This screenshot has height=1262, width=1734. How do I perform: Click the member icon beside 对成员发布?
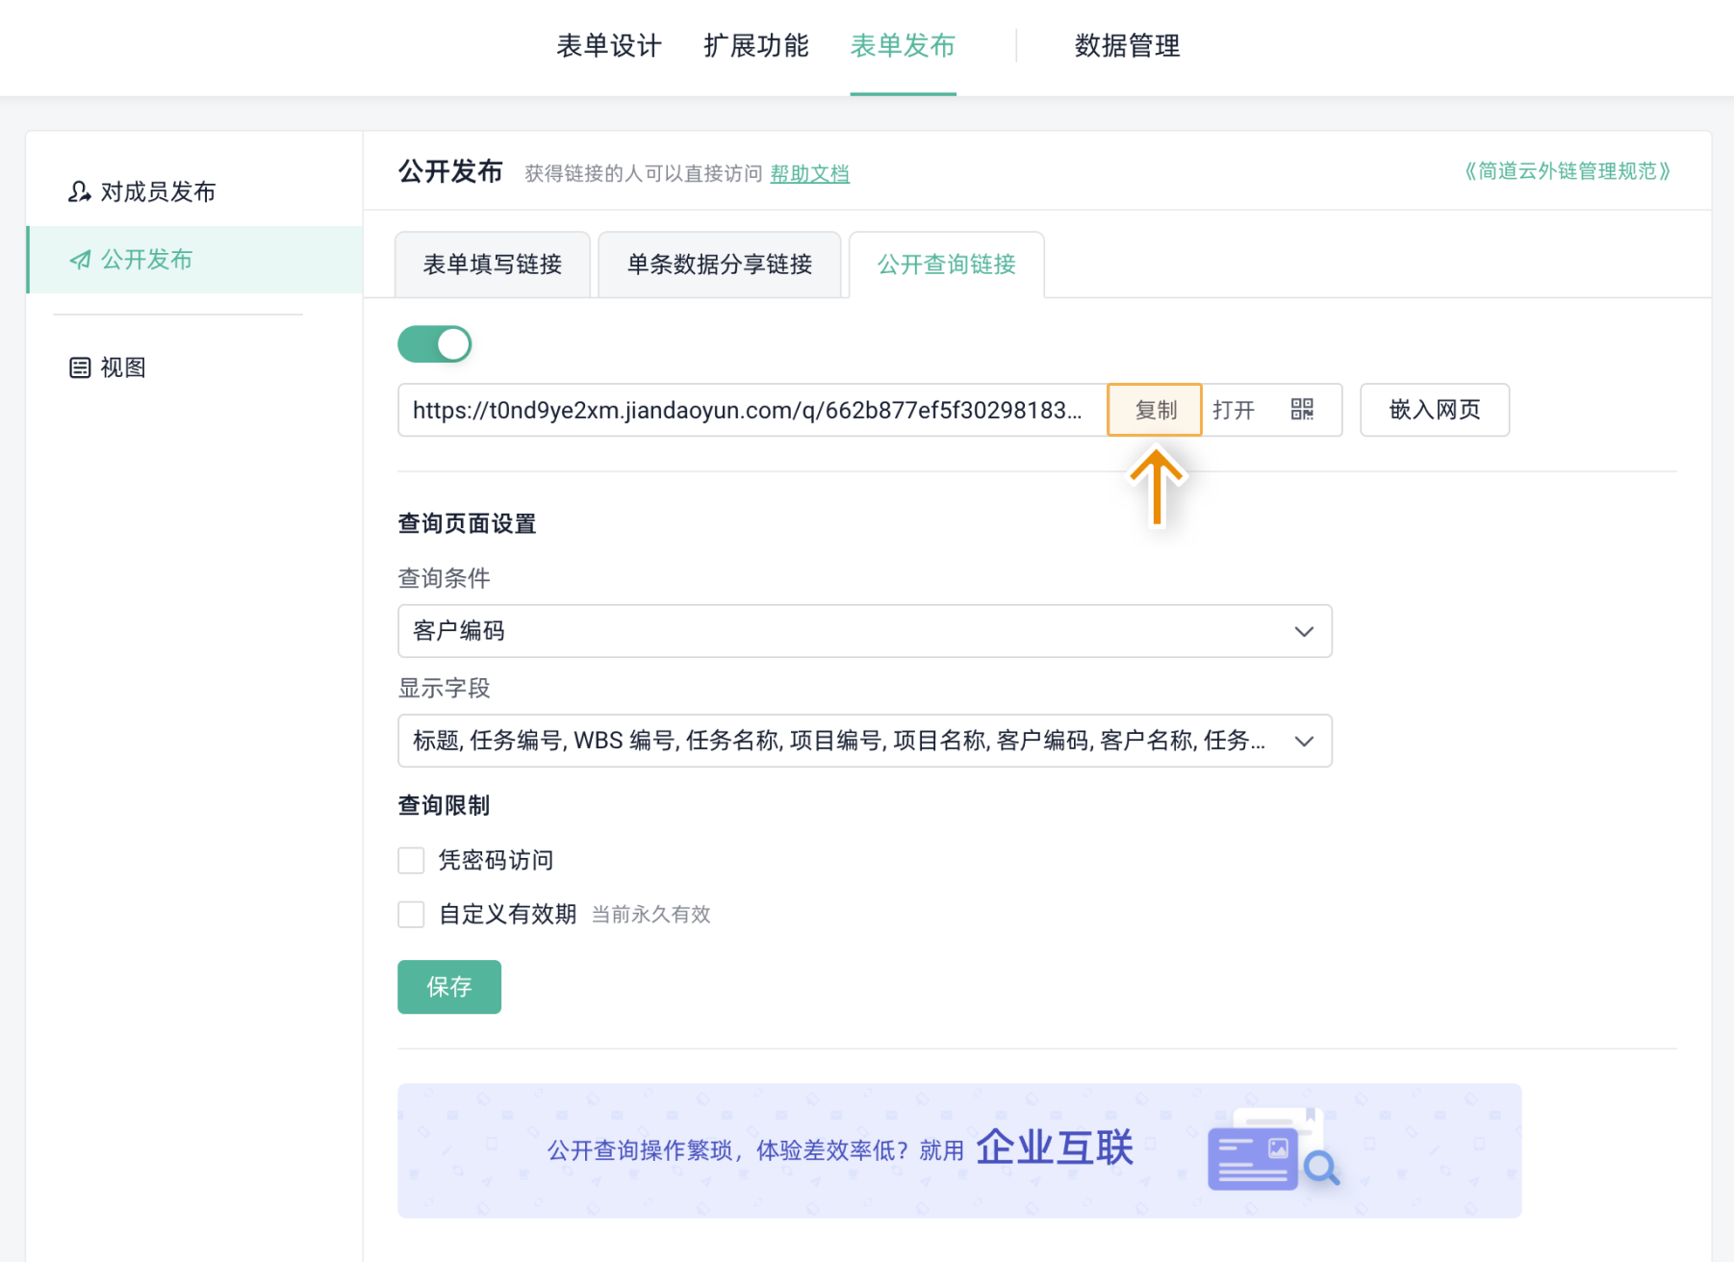(80, 191)
